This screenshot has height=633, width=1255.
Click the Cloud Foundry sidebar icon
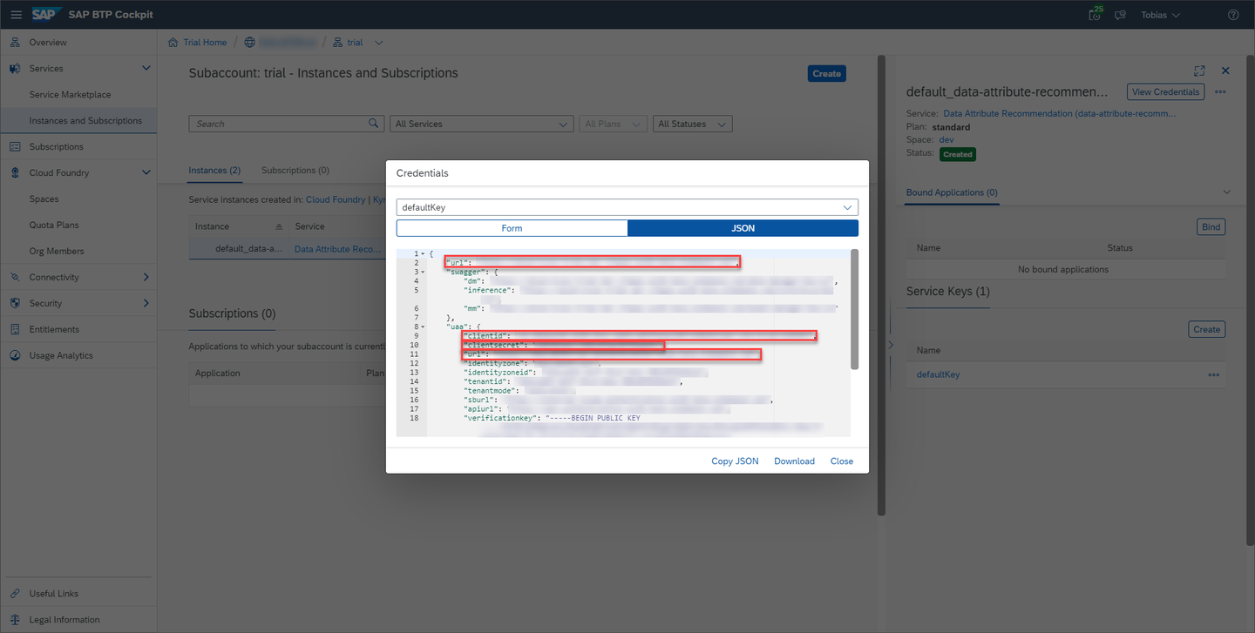click(15, 173)
